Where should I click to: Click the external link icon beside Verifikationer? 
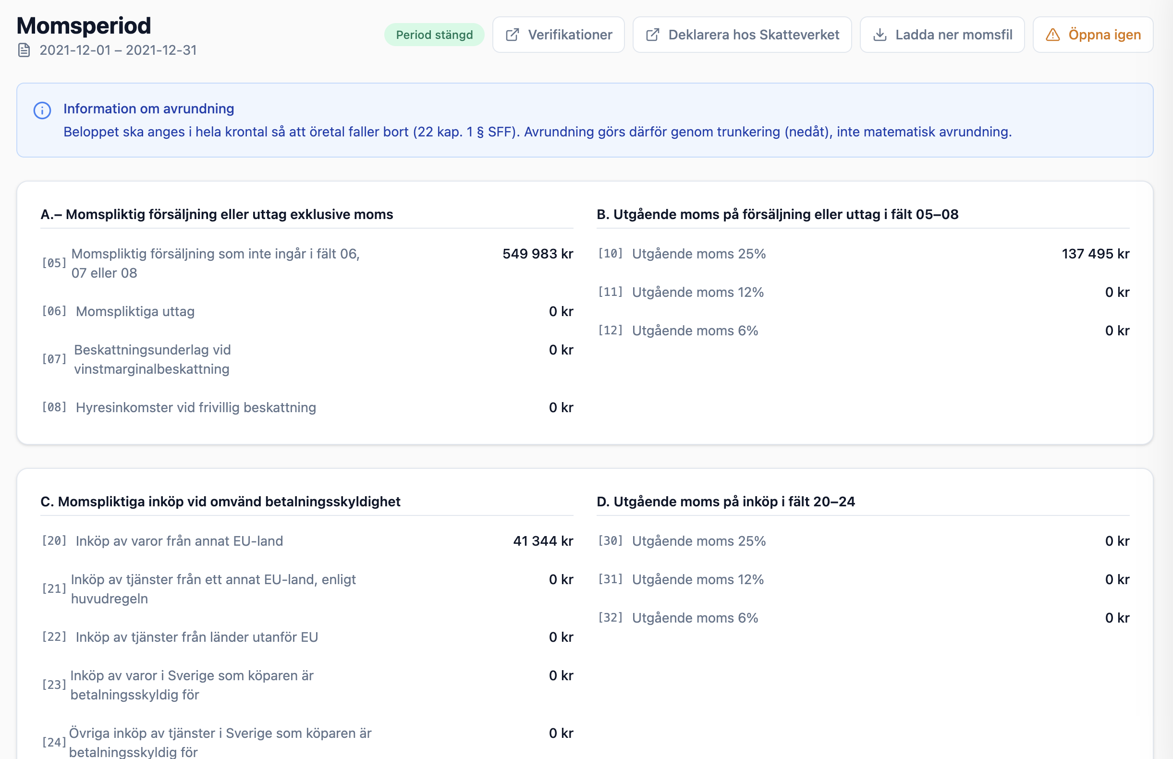pyautogui.click(x=512, y=35)
